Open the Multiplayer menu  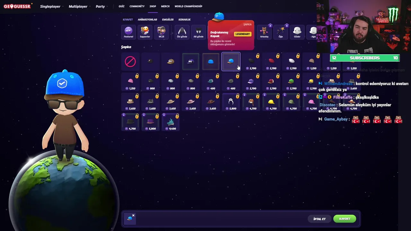(x=78, y=6)
